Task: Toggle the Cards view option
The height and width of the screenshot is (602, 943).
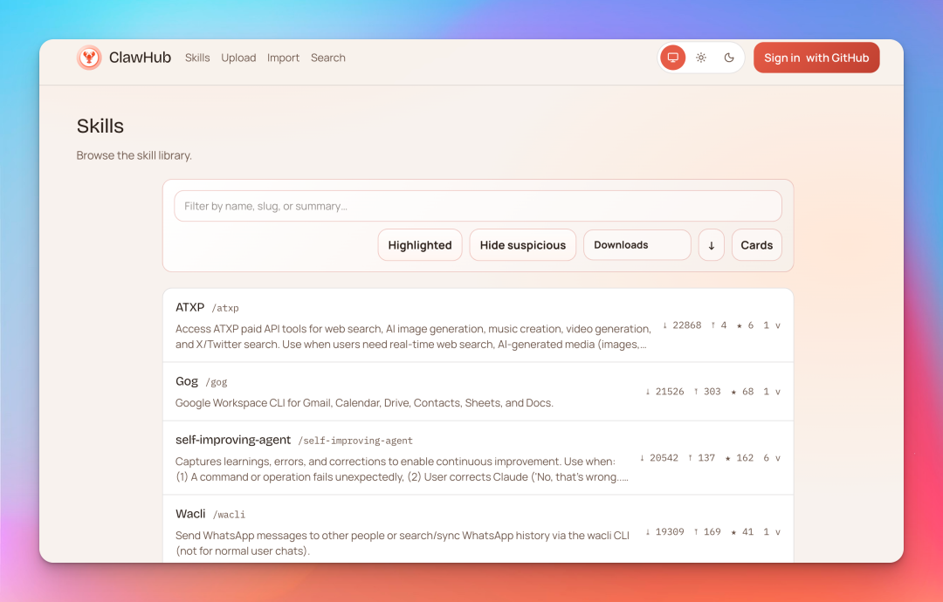Action: point(756,245)
